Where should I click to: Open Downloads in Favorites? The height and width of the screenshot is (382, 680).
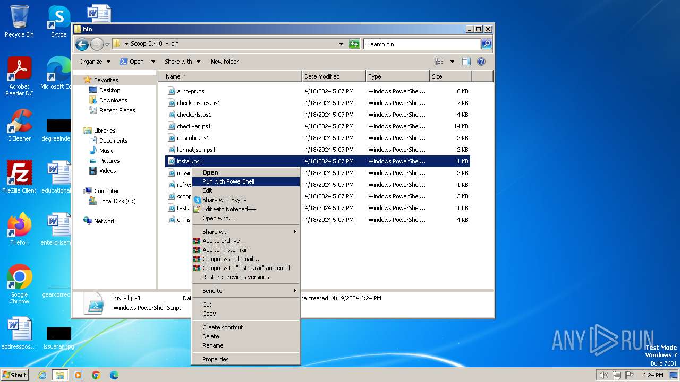[113, 100]
